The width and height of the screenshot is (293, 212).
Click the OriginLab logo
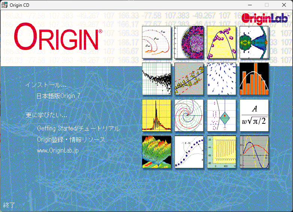click(x=265, y=19)
